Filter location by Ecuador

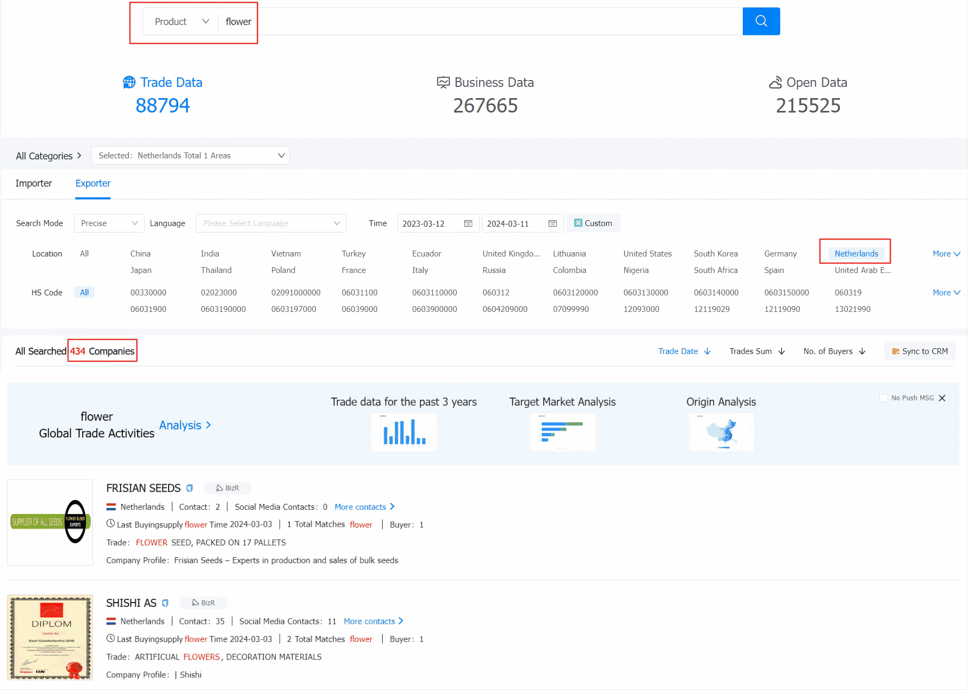point(426,254)
